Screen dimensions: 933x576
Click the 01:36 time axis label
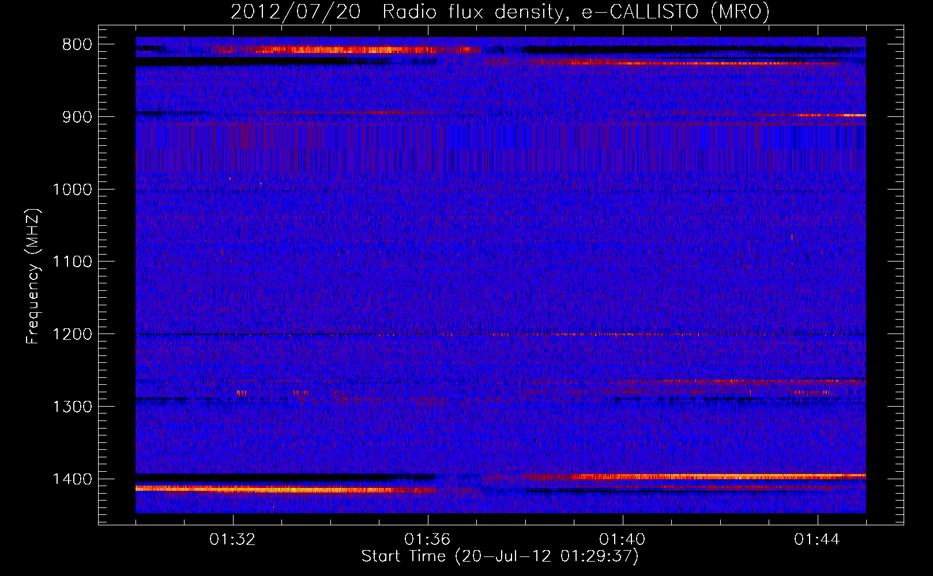point(428,540)
